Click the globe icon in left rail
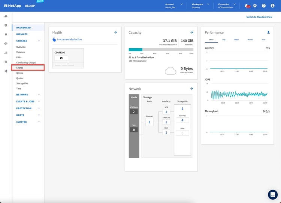The width and height of the screenshot is (281, 203). pyautogui.click(x=6, y=62)
